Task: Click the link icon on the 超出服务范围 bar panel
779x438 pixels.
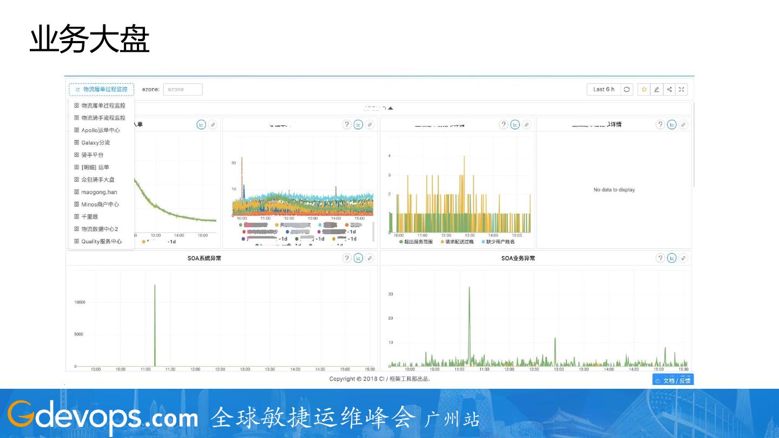Action: [527, 124]
